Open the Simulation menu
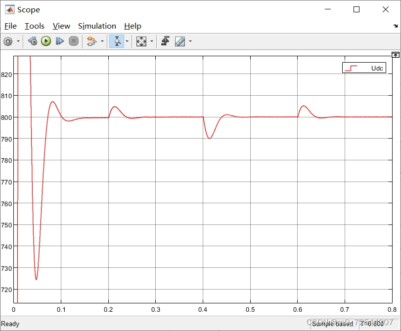Screen dimensions: 401x331 (x=97, y=26)
